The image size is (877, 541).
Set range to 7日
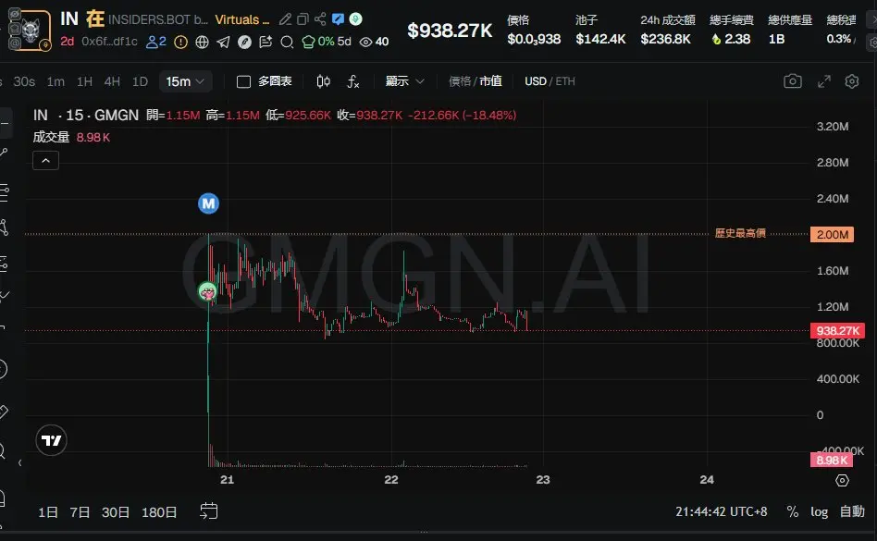[x=80, y=512]
